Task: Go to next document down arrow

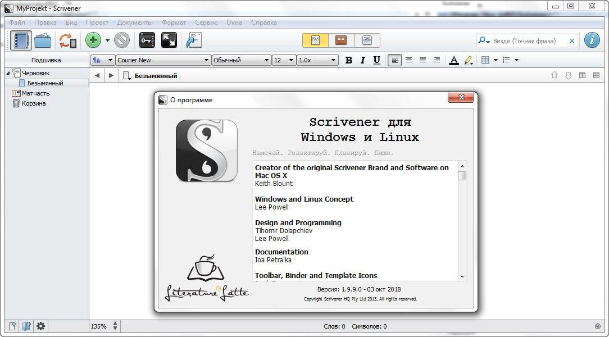Action: (x=568, y=76)
